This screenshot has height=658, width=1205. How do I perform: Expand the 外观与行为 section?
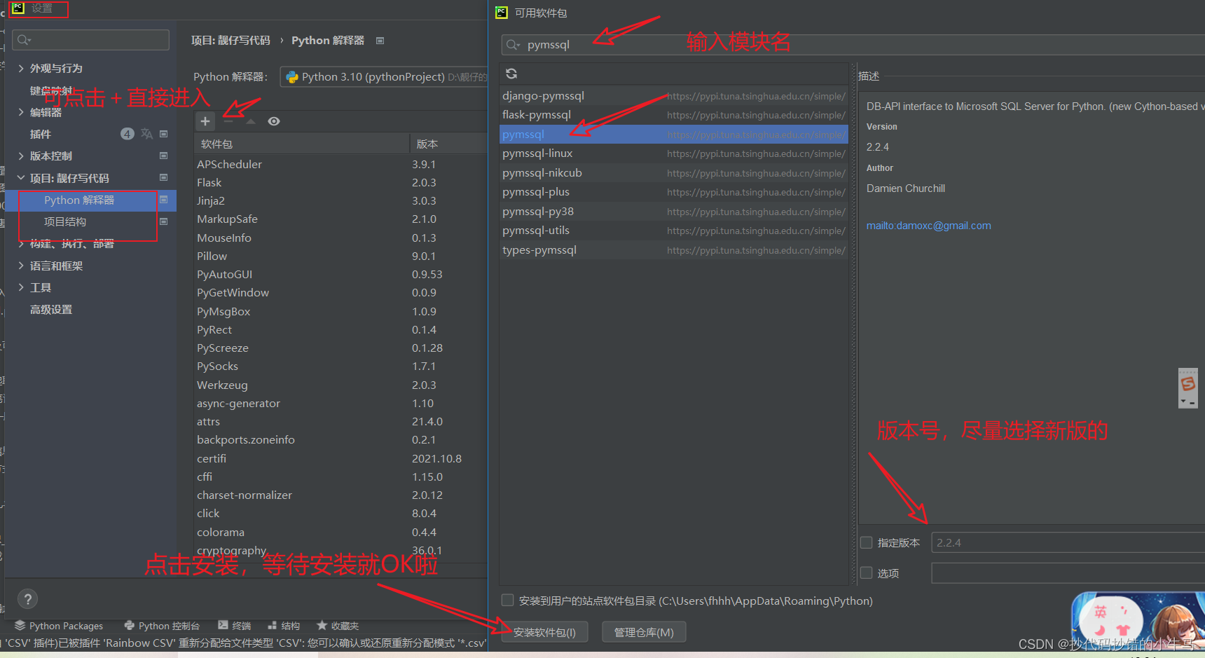point(20,68)
